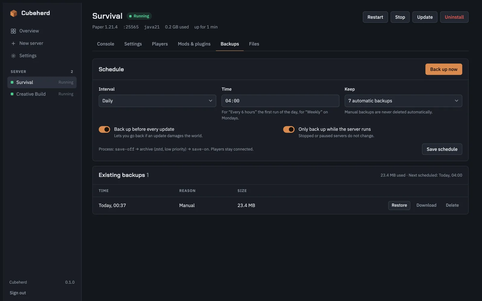Toggle Back up before every update
The image size is (482, 301).
tap(105, 129)
